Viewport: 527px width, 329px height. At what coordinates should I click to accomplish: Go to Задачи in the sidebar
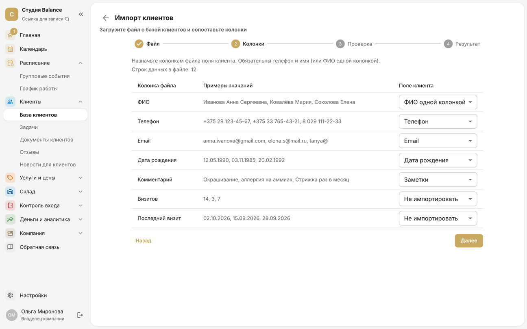coord(29,127)
